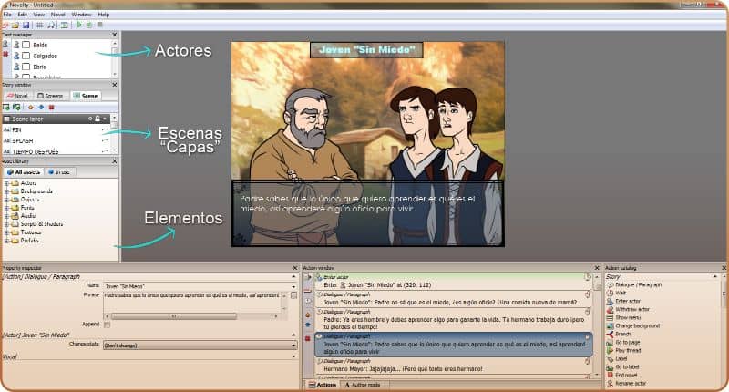Click into the Phrase text field
729x392 pixels.
coord(191,303)
